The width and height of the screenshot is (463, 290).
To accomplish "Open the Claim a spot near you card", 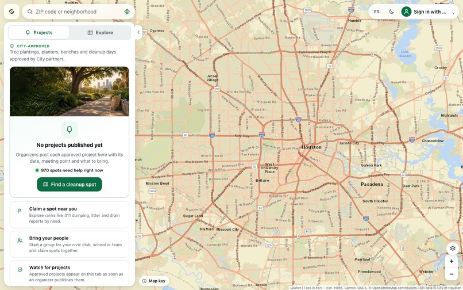I will click(70, 215).
